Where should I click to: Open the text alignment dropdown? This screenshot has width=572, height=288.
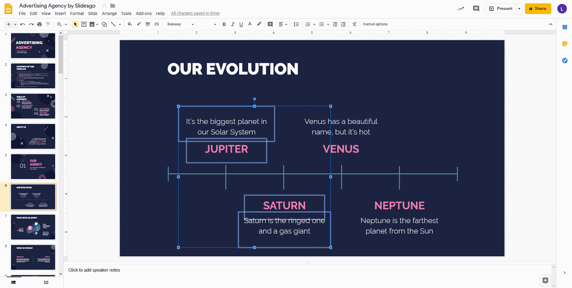(x=283, y=24)
